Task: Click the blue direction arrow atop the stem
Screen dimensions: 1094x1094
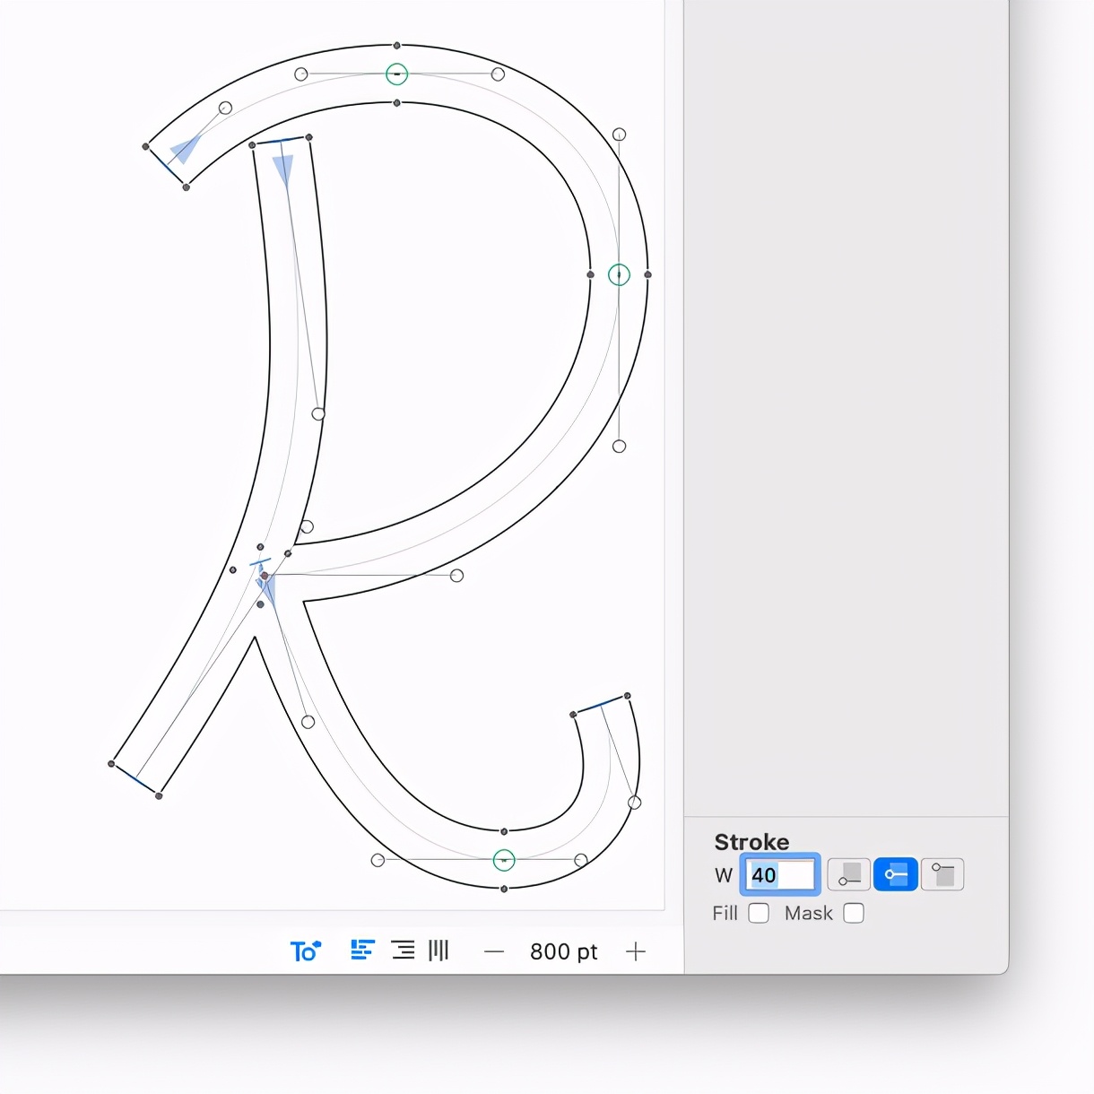Action: coord(283,170)
